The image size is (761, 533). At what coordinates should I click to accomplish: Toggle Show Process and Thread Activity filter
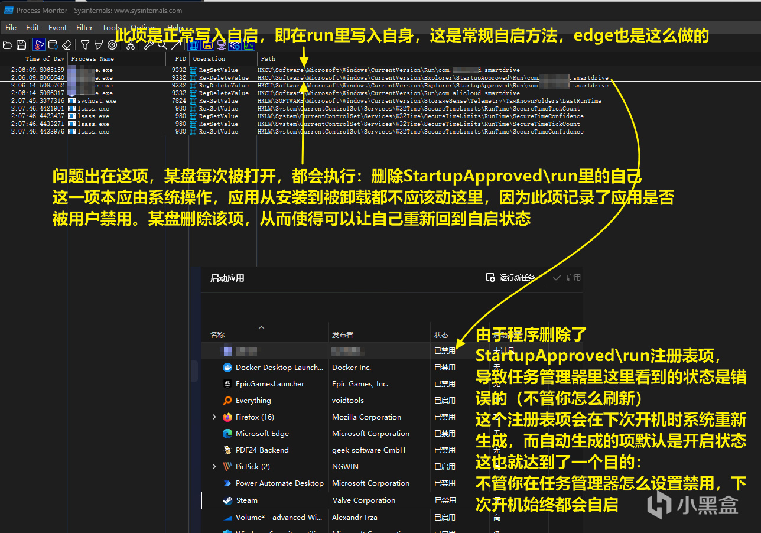click(235, 45)
